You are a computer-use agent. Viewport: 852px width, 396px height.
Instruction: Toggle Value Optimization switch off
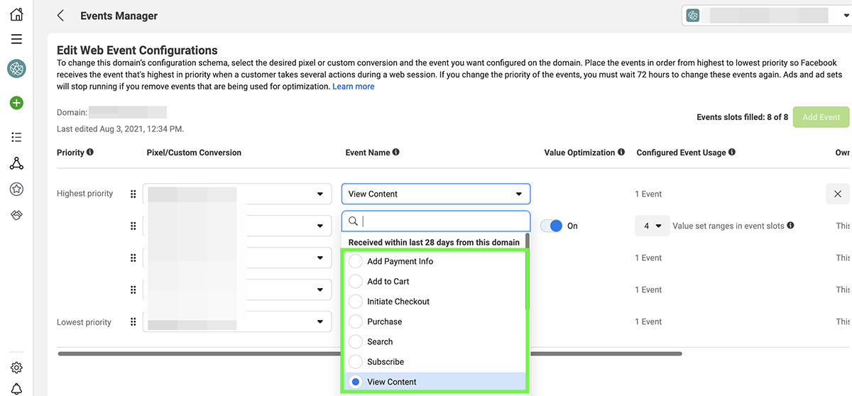point(551,226)
